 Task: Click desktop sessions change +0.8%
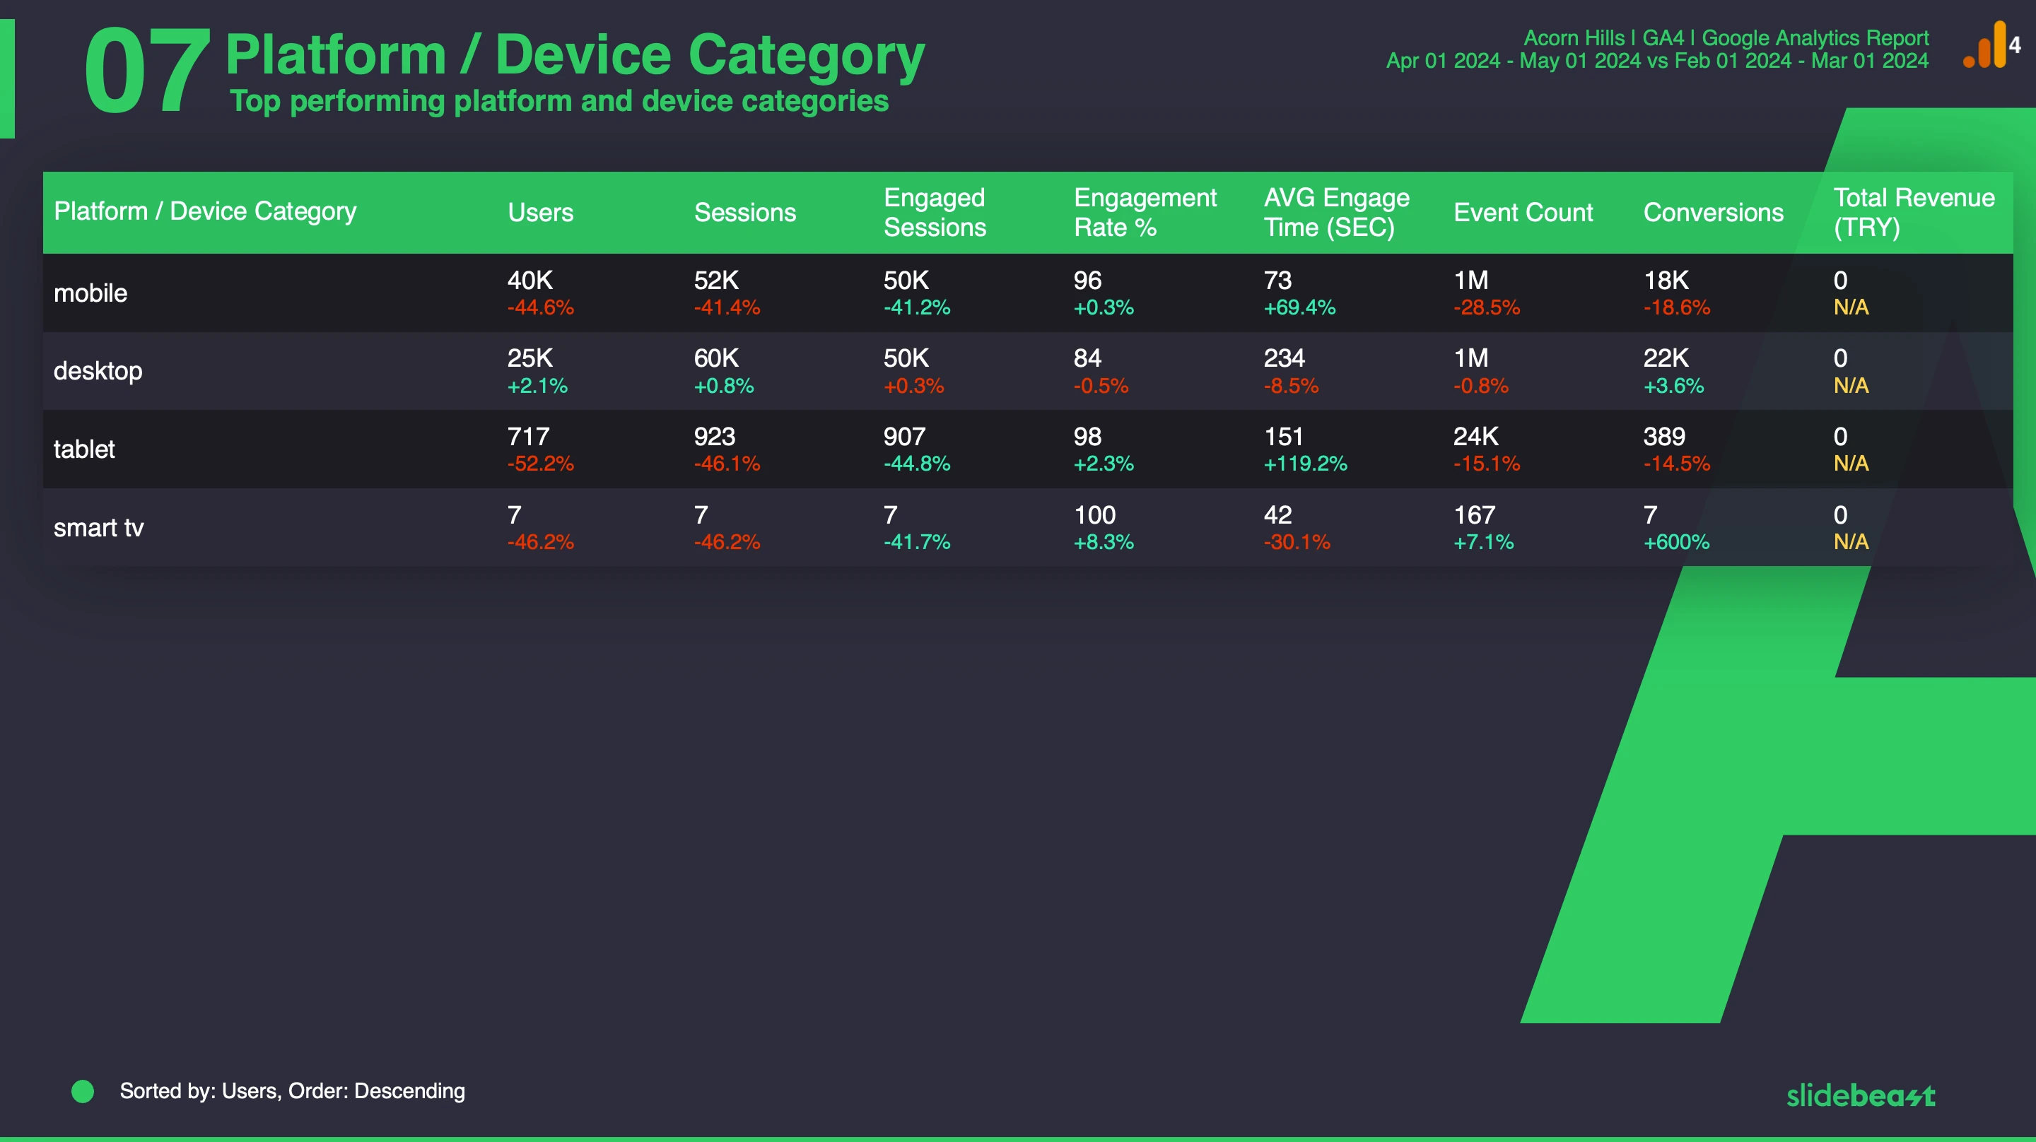[x=724, y=386]
